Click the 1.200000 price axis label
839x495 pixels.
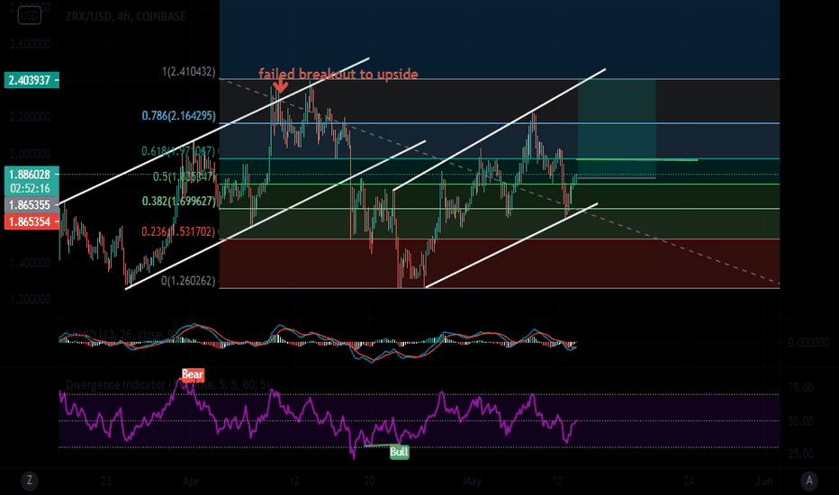[31, 299]
